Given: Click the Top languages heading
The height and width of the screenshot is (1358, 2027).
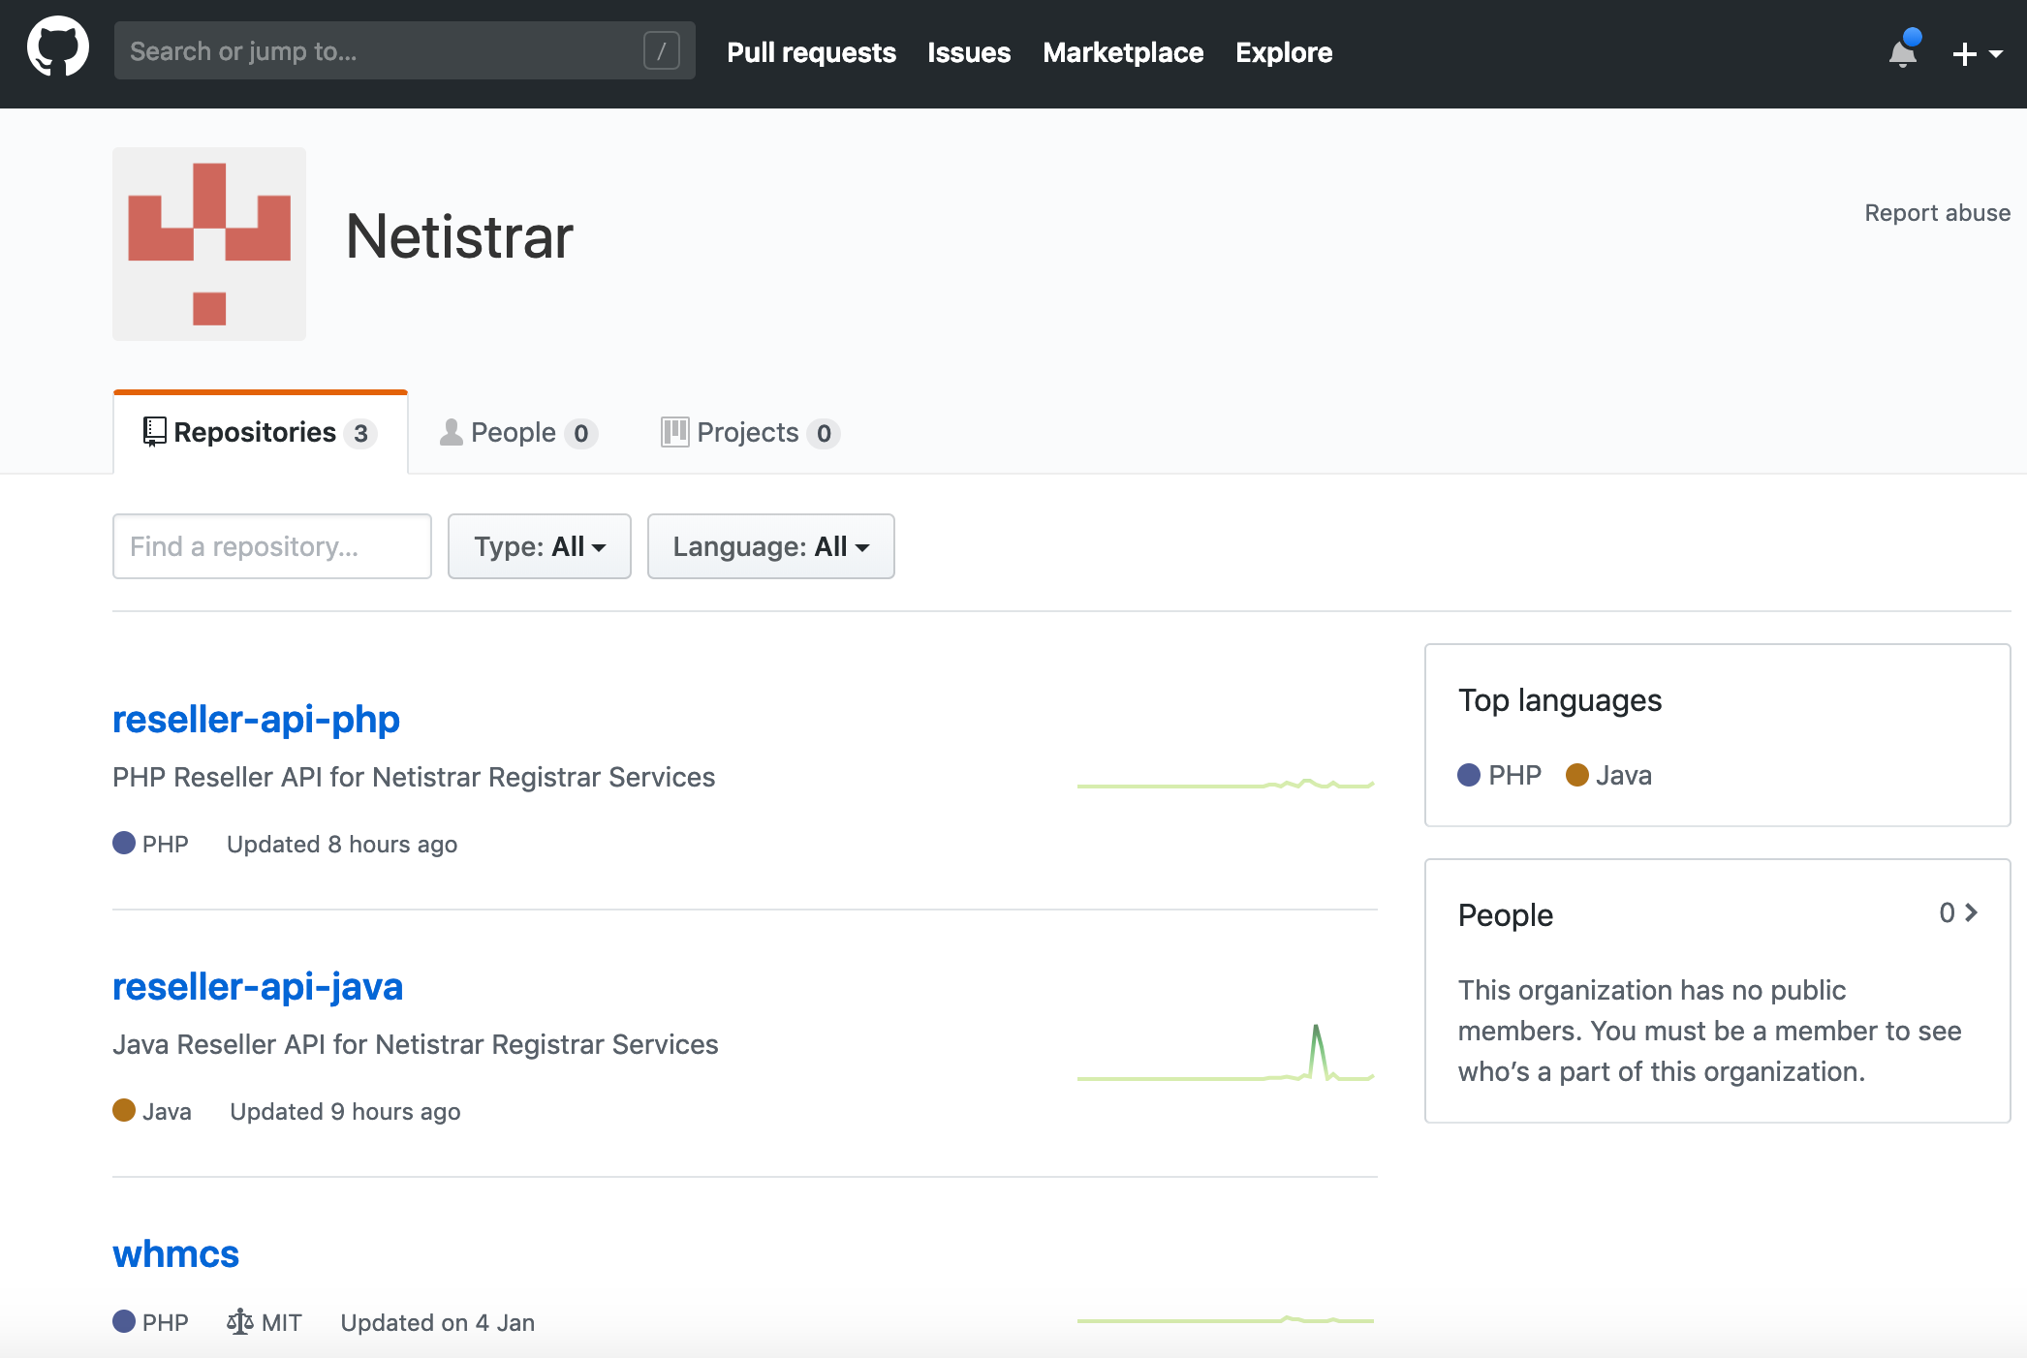Looking at the screenshot, I should pyautogui.click(x=1560, y=699).
